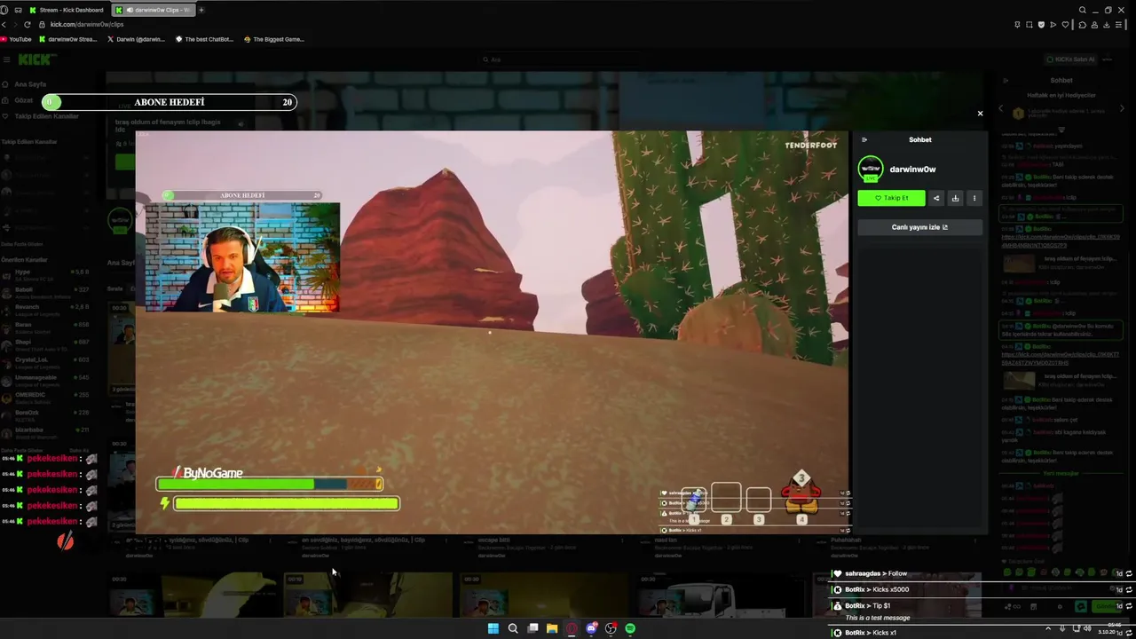Viewport: 1136px width, 639px height.
Task: Open the YouTube bookmark
Action: coord(16,39)
